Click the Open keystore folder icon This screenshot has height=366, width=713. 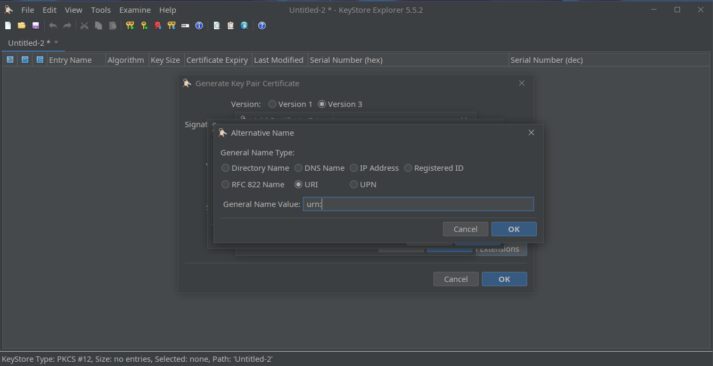point(22,26)
